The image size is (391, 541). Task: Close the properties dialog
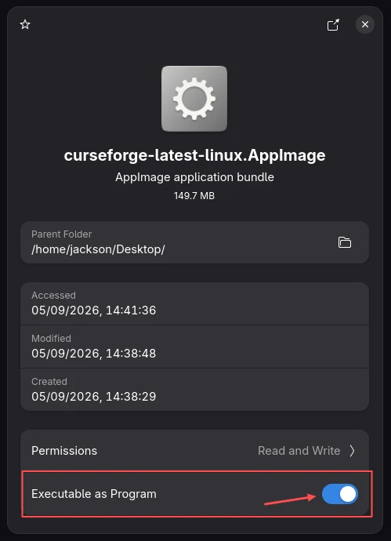tap(365, 24)
